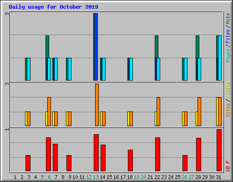Click the tall orange Sites bar for day 13
Screen dimensions: 233x182
pyautogui.click(x=97, y=105)
